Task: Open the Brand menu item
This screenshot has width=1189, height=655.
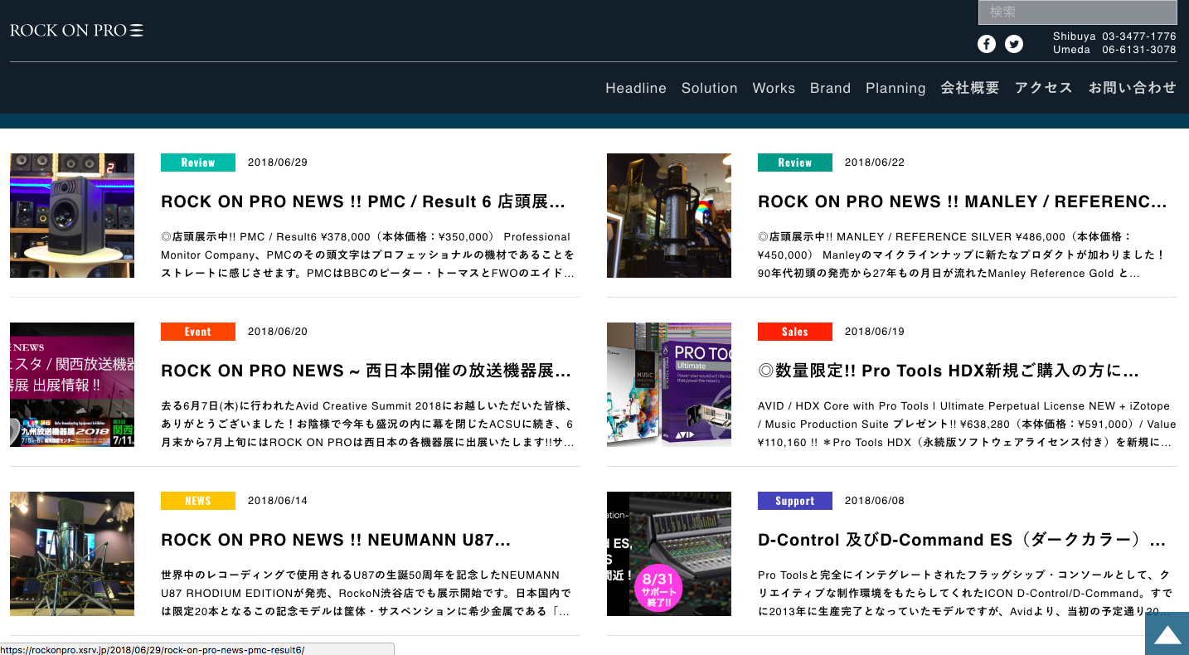Action: pyautogui.click(x=830, y=88)
